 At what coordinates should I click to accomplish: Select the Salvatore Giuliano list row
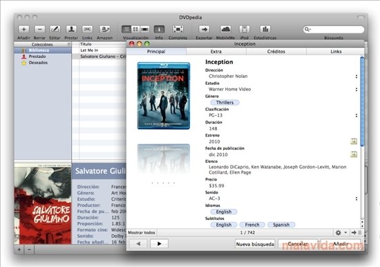99,57
